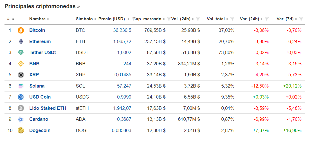The height and width of the screenshot is (143, 310).
Task: Sort table by Nombre column
Action: point(39,19)
